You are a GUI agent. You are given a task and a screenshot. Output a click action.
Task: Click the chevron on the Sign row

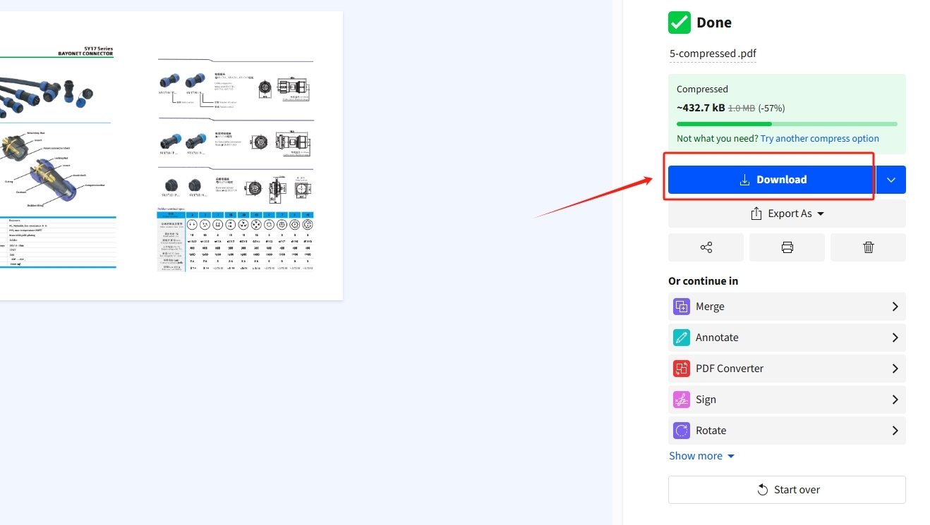(x=895, y=400)
